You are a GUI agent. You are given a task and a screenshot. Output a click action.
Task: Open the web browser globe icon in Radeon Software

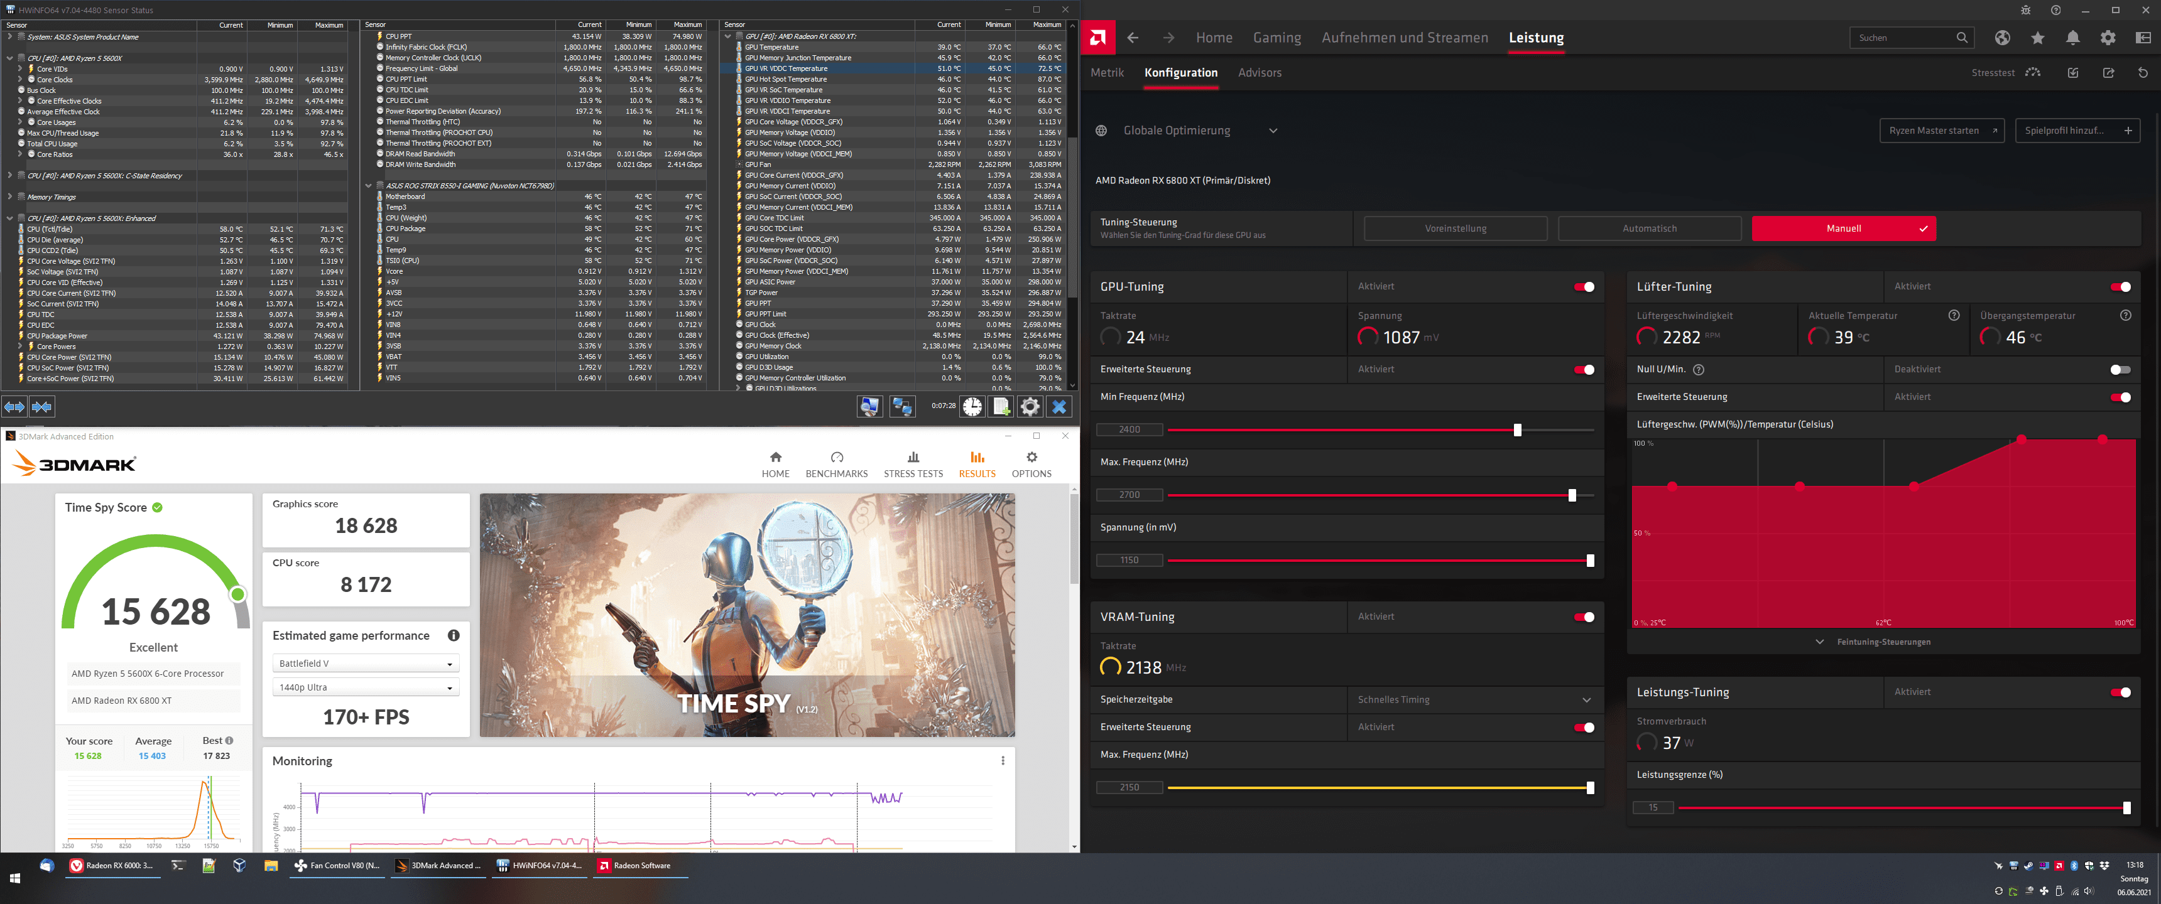click(2003, 38)
